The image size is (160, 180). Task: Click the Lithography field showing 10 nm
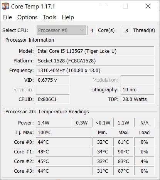(137, 90)
